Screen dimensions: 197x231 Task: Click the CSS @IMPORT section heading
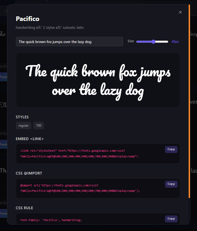point(29,173)
